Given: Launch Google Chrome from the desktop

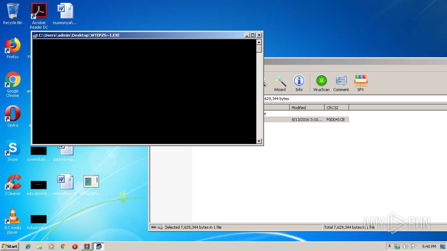Looking at the screenshot, I should [13, 84].
